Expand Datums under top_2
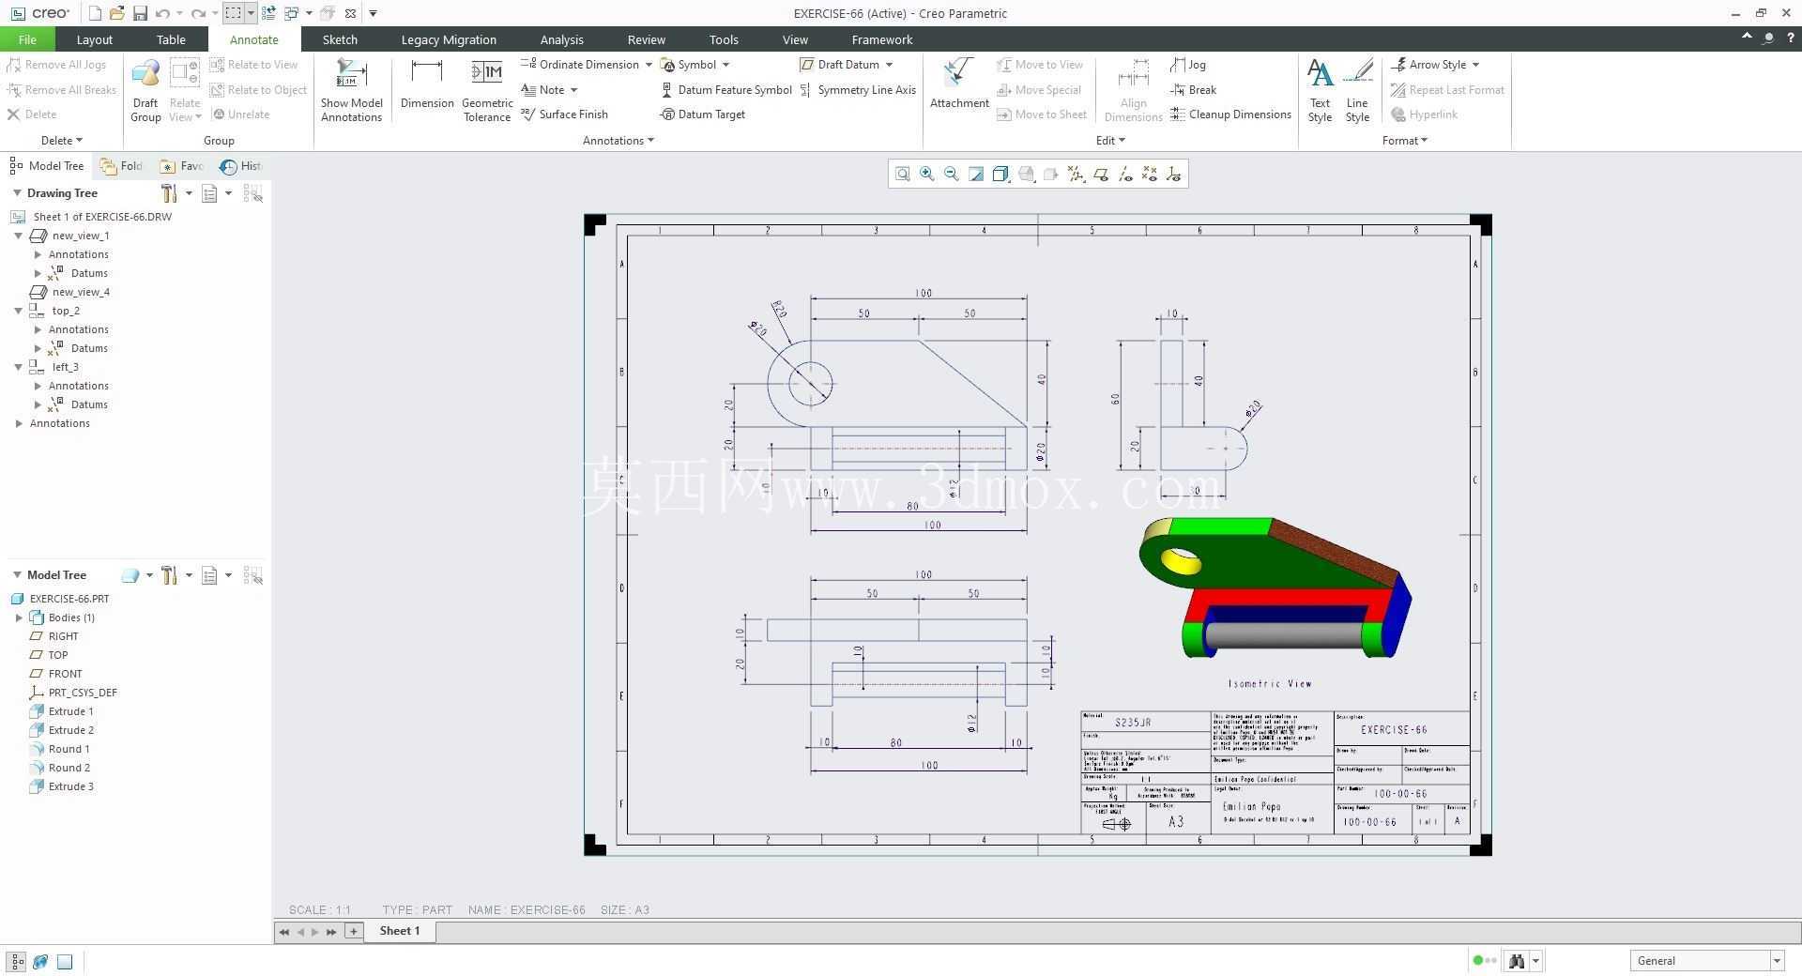 click(38, 348)
